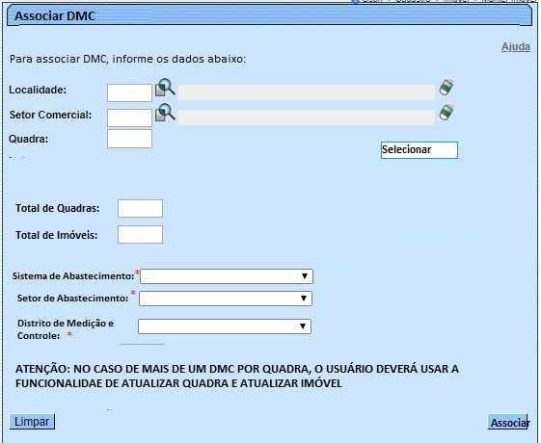541x443 pixels.
Task: Click the 'Sistema de Abastecimento:' label
Action: [x=73, y=276]
